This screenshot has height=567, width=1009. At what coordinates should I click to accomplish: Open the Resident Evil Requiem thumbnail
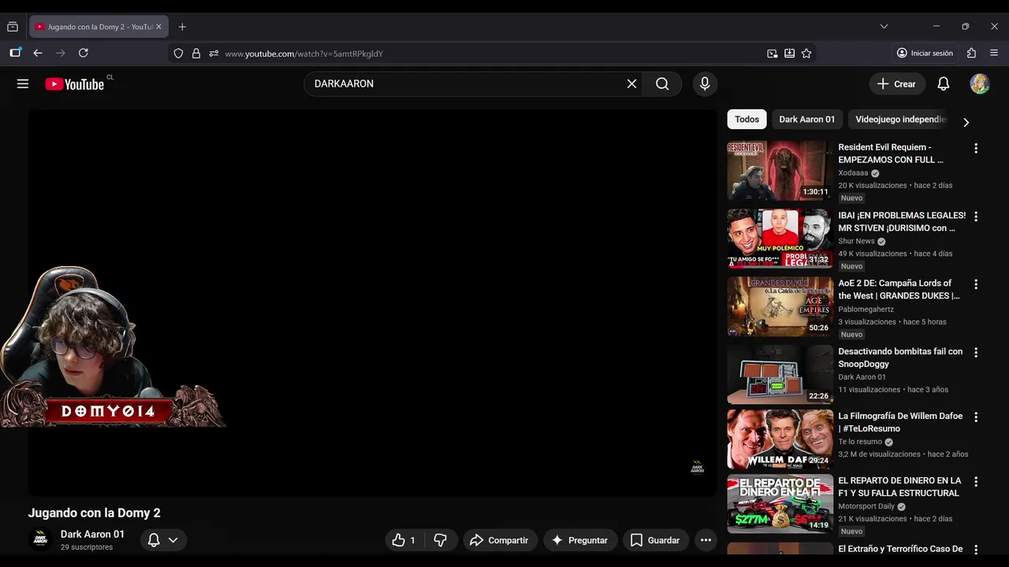pyautogui.click(x=780, y=170)
